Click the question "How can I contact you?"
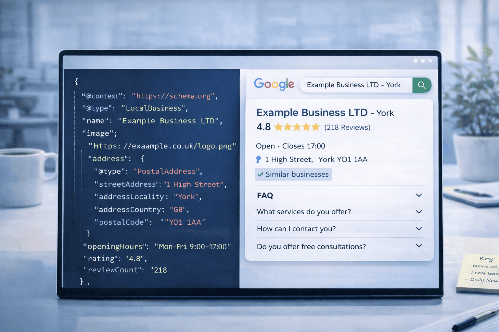 click(x=296, y=229)
